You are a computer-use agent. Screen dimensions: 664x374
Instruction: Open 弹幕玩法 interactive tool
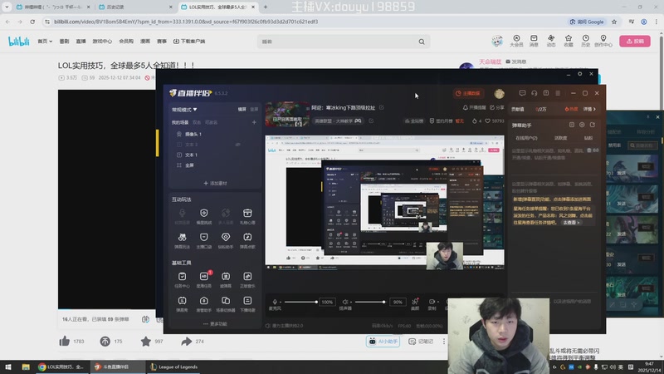pos(182,240)
